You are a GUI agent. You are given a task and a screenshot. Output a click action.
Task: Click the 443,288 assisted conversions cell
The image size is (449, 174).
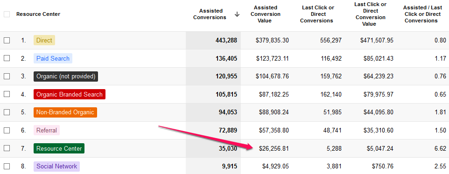click(226, 41)
